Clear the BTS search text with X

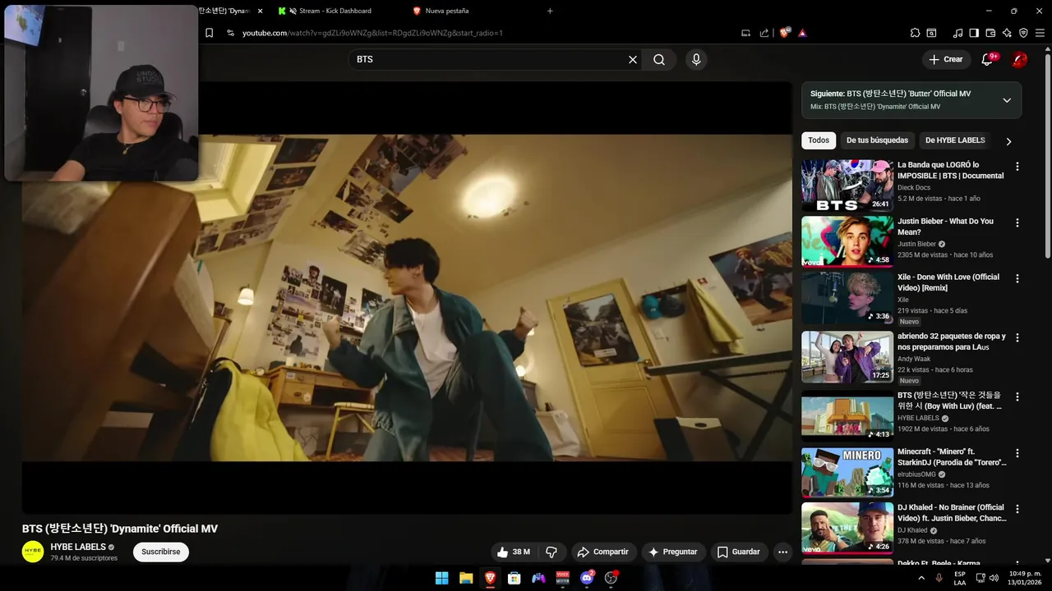[633, 59]
